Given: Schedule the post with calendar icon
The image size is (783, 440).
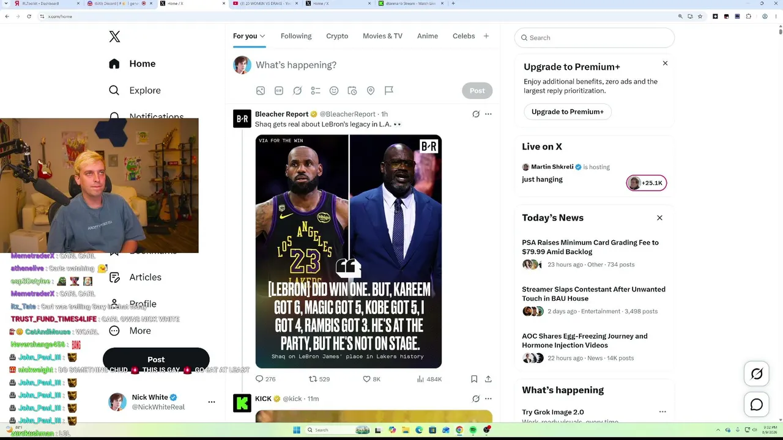Looking at the screenshot, I should (352, 90).
